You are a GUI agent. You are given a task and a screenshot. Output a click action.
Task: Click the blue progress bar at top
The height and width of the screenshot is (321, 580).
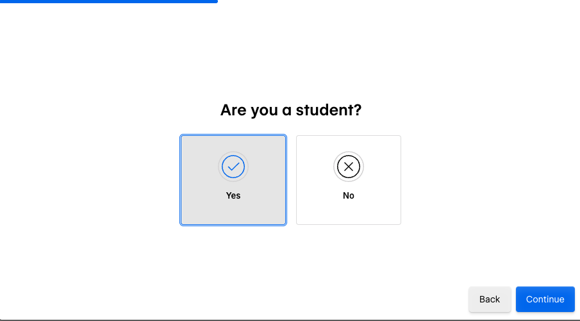coord(109,1)
